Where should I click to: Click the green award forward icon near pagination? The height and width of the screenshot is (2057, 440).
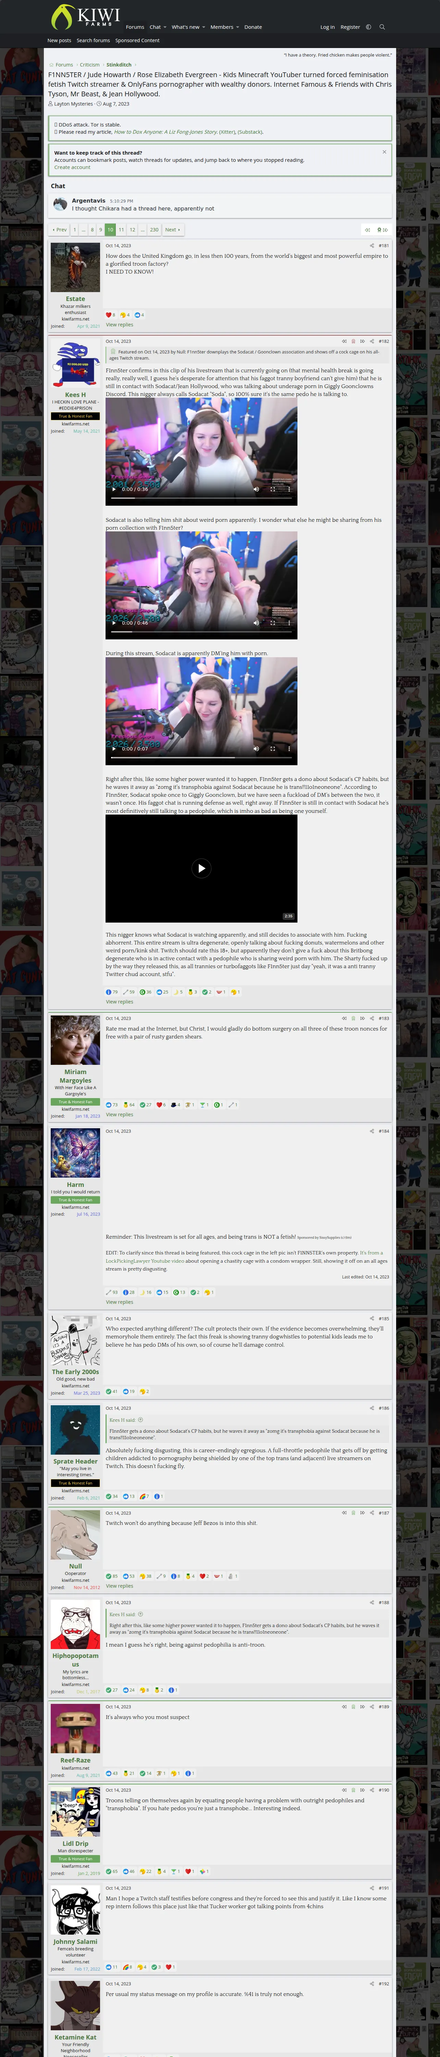click(x=382, y=230)
